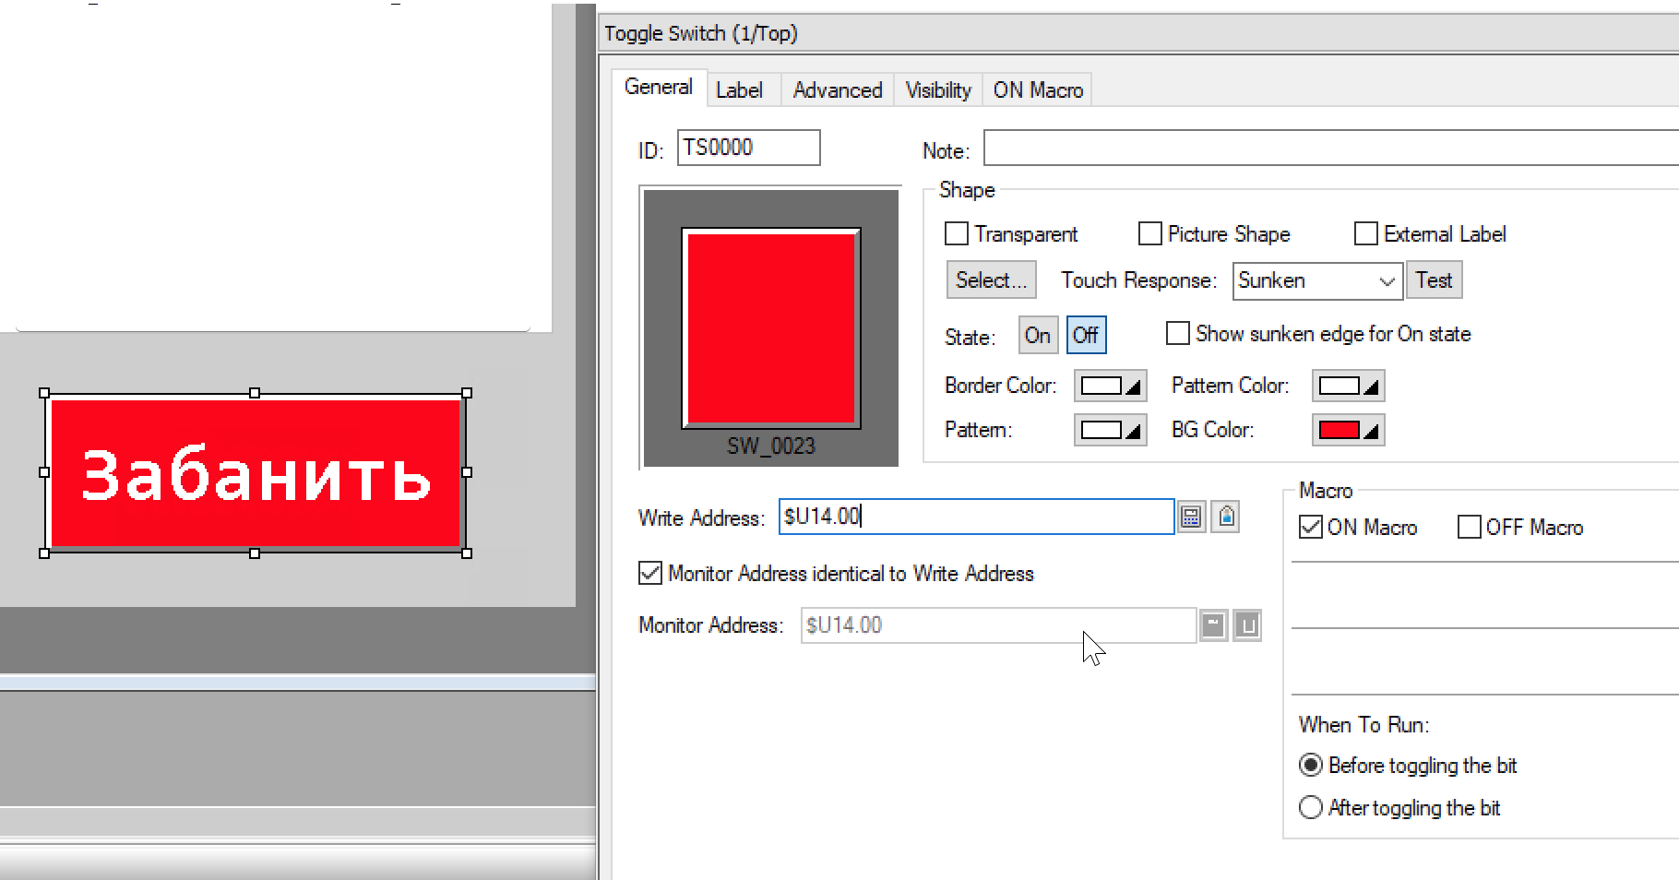Click the Monitor Address field

tap(998, 625)
